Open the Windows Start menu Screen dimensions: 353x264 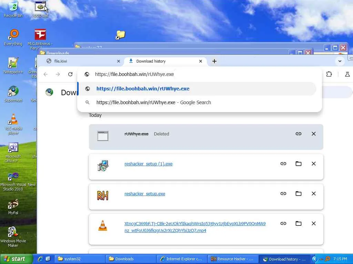[16, 259]
